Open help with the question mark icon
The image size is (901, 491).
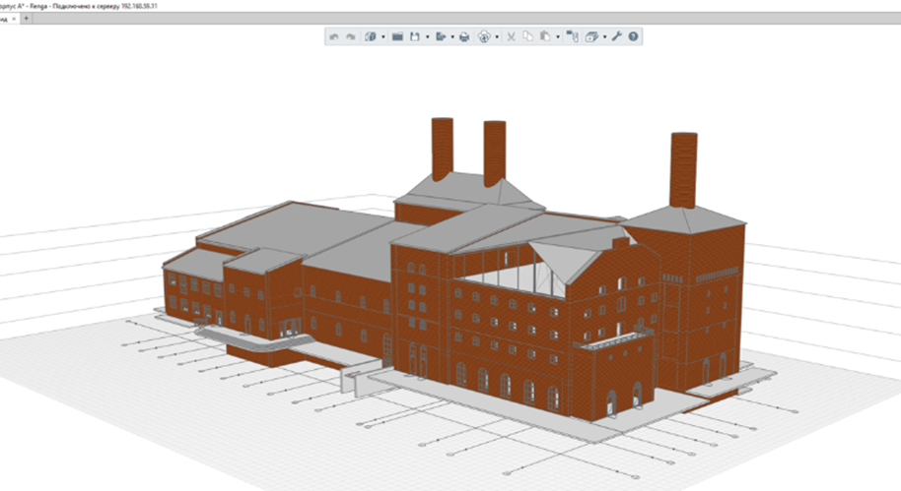pyautogui.click(x=633, y=36)
